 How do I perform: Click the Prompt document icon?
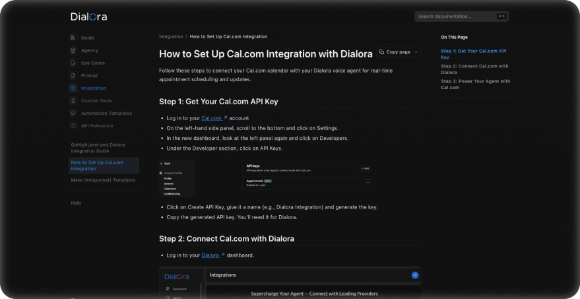(x=73, y=75)
